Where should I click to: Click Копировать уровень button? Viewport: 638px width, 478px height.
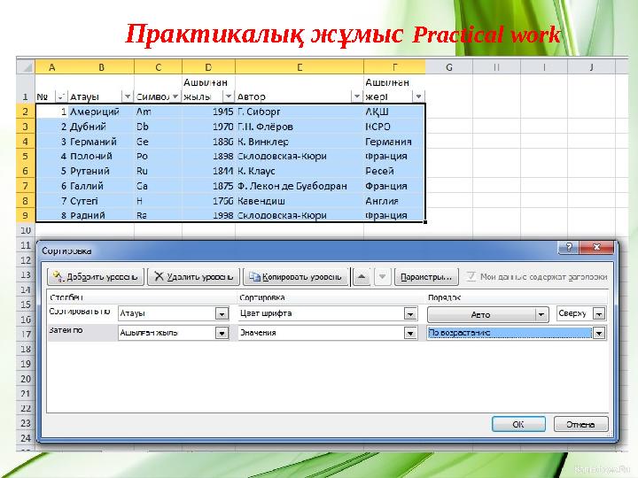pos(296,277)
